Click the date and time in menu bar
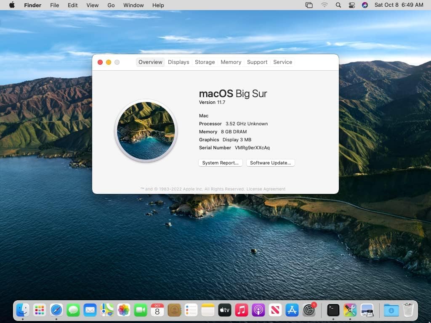431x323 pixels. pos(399,5)
